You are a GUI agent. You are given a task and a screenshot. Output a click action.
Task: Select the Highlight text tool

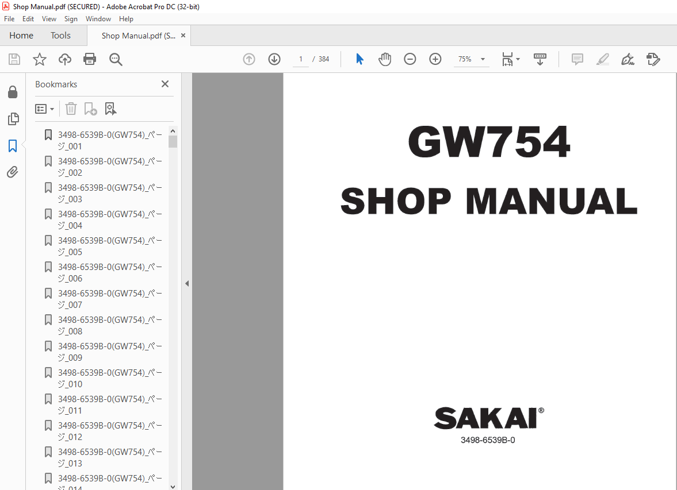pyautogui.click(x=603, y=59)
